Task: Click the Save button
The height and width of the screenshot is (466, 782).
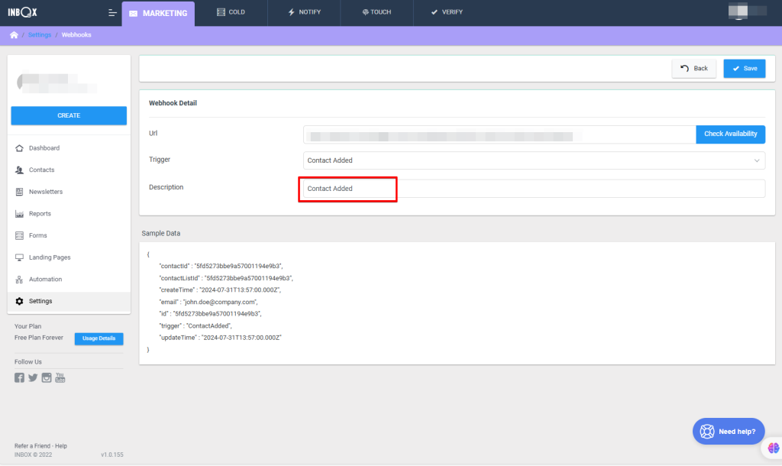Action: pyautogui.click(x=744, y=69)
